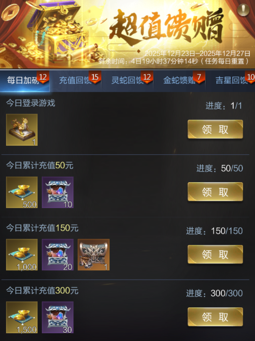The height and width of the screenshot is (341, 255).
Task: Tap the exclamation info icon in banner
Action: [243, 10]
